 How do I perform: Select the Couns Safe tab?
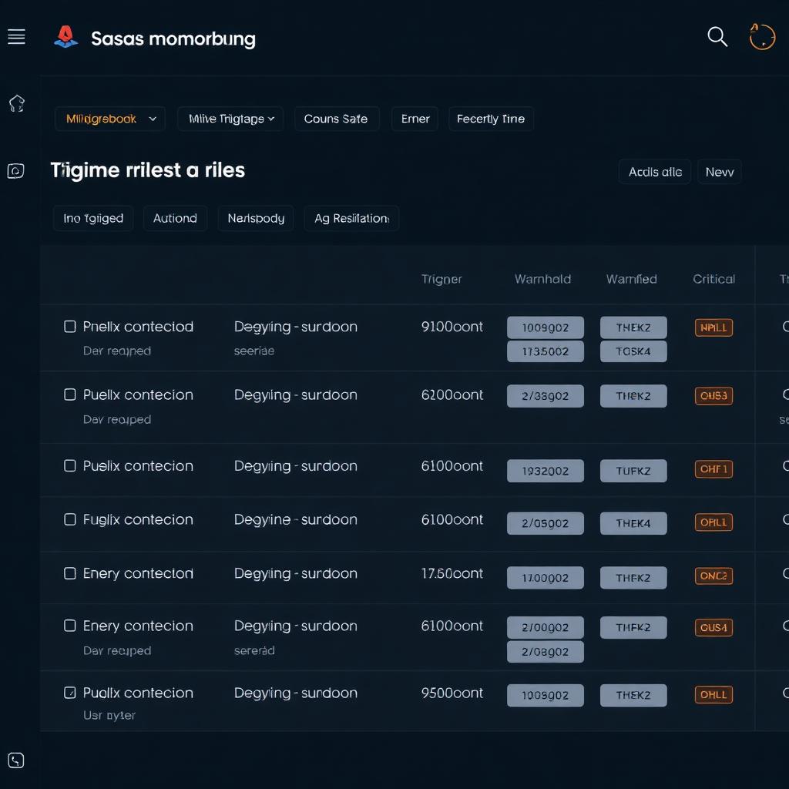point(337,119)
